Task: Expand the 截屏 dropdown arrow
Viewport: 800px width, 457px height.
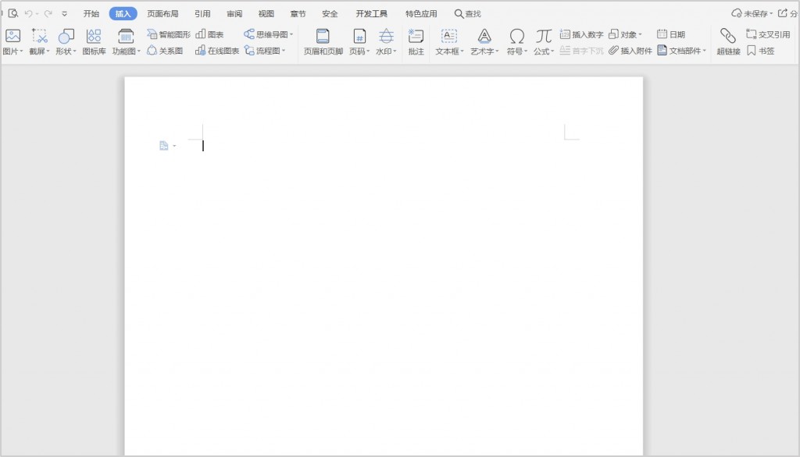Action: click(x=48, y=51)
